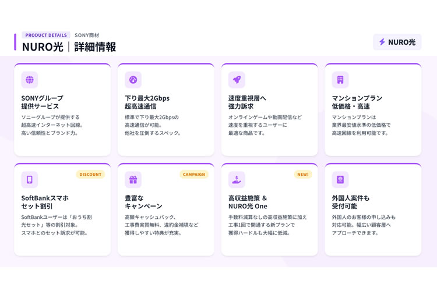Select the マンションプラン 低価格・高速 heading
Screen dimensions: 437x291
[357, 102]
